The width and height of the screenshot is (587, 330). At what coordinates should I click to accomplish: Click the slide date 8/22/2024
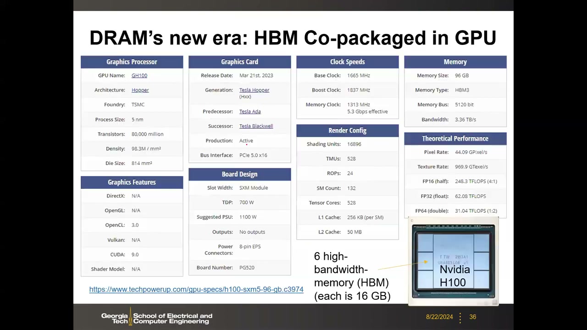pyautogui.click(x=439, y=317)
